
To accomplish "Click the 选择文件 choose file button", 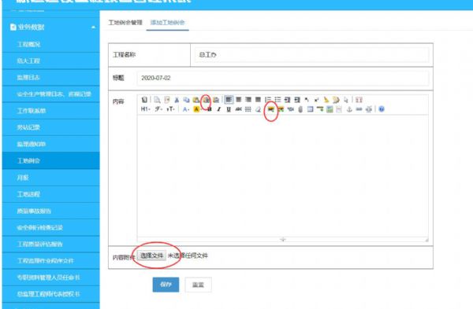I will tap(151, 256).
